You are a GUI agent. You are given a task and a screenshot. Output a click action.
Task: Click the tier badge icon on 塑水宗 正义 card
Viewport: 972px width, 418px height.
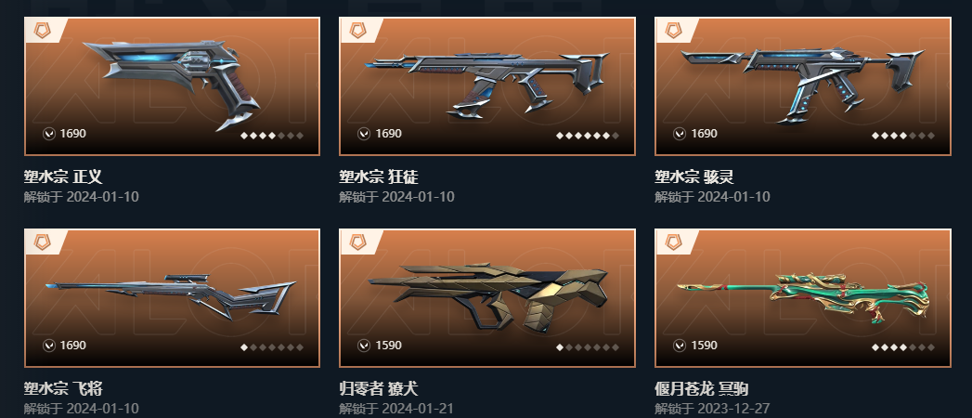click(42, 30)
